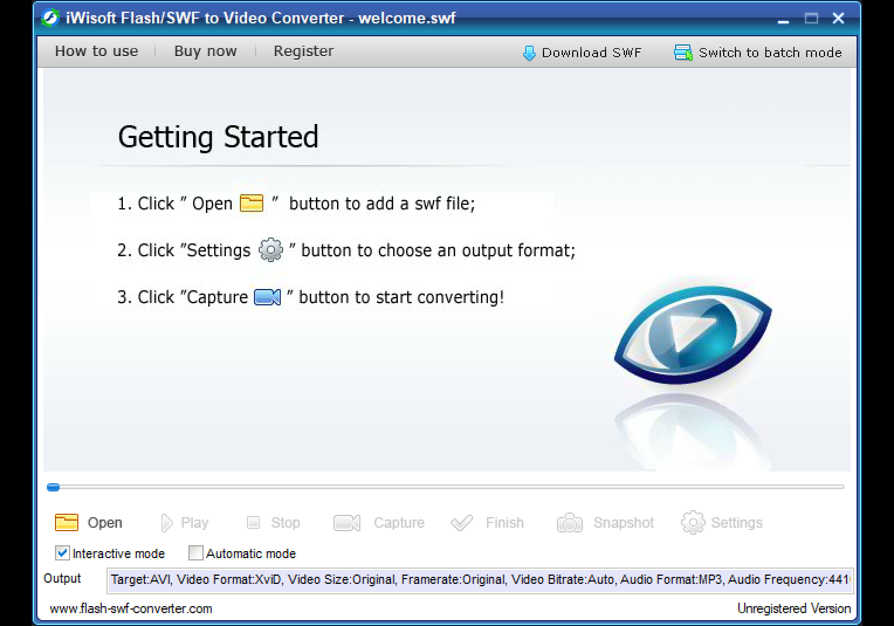Image resolution: width=894 pixels, height=626 pixels.
Task: Click the Settings gear icon in toolbar
Action: pos(693,522)
